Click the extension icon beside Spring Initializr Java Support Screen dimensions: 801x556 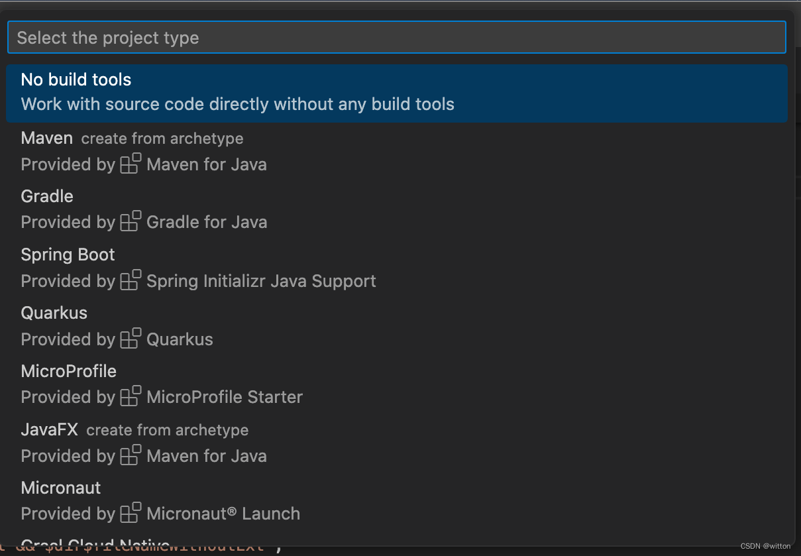pyautogui.click(x=131, y=280)
